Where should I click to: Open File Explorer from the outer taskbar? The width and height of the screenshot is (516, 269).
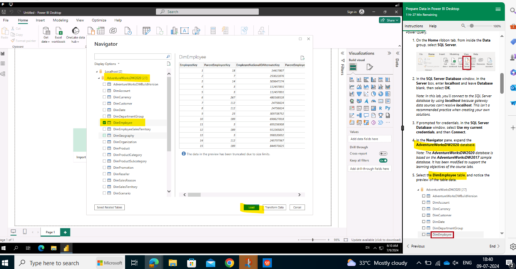click(x=172, y=263)
